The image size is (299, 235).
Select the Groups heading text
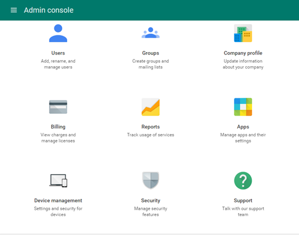[151, 53]
